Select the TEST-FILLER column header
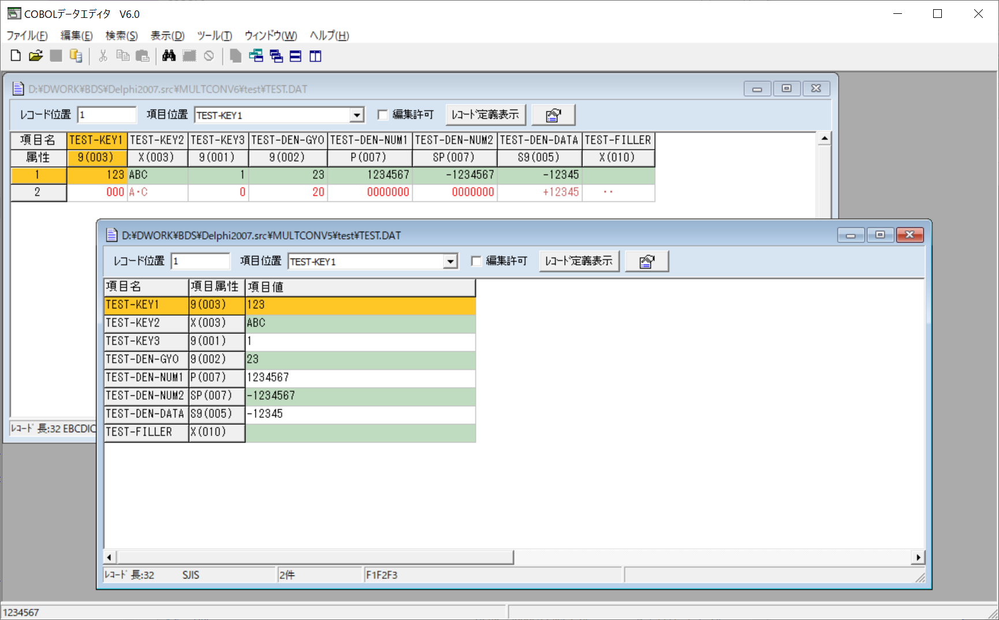This screenshot has height=620, width=999. click(618, 140)
